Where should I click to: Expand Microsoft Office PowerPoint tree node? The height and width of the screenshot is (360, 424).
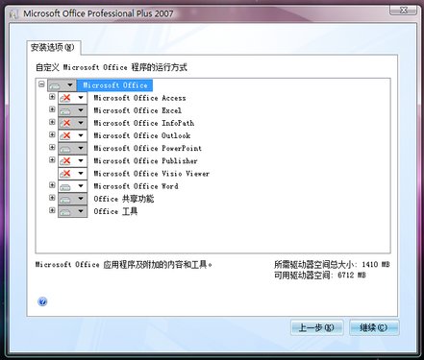(x=52, y=147)
